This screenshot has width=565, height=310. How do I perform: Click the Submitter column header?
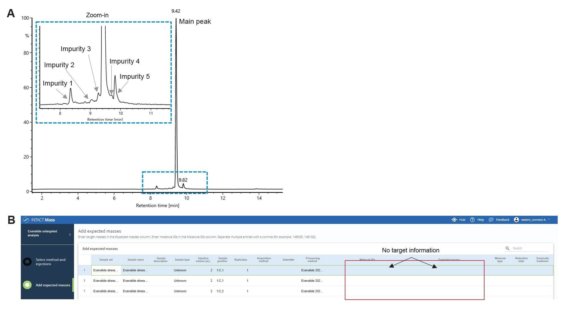(x=288, y=260)
